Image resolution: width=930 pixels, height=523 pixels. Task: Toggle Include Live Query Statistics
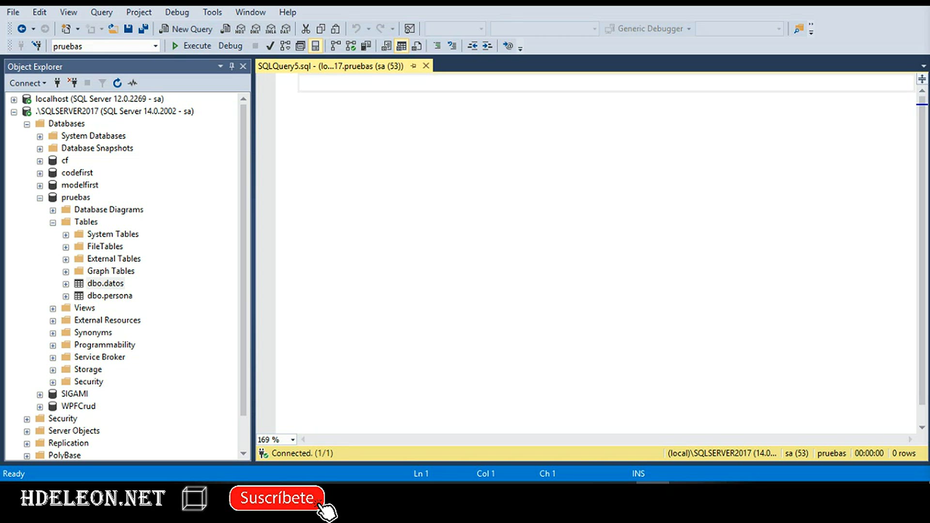pyautogui.click(x=351, y=46)
